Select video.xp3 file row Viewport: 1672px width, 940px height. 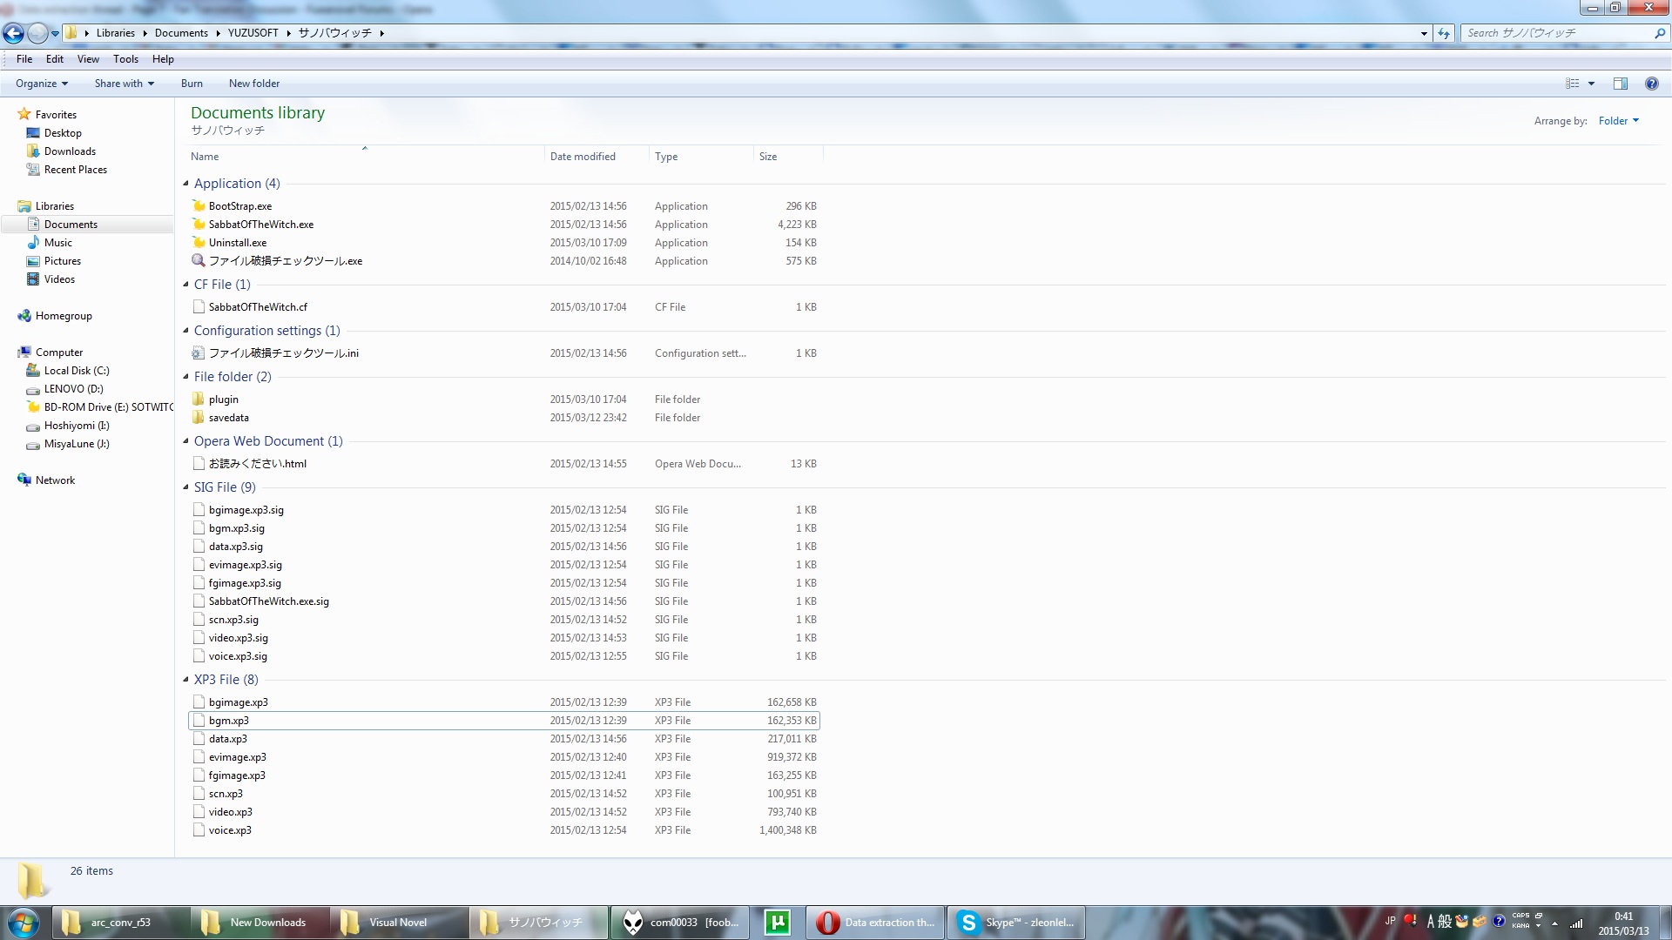click(x=504, y=812)
